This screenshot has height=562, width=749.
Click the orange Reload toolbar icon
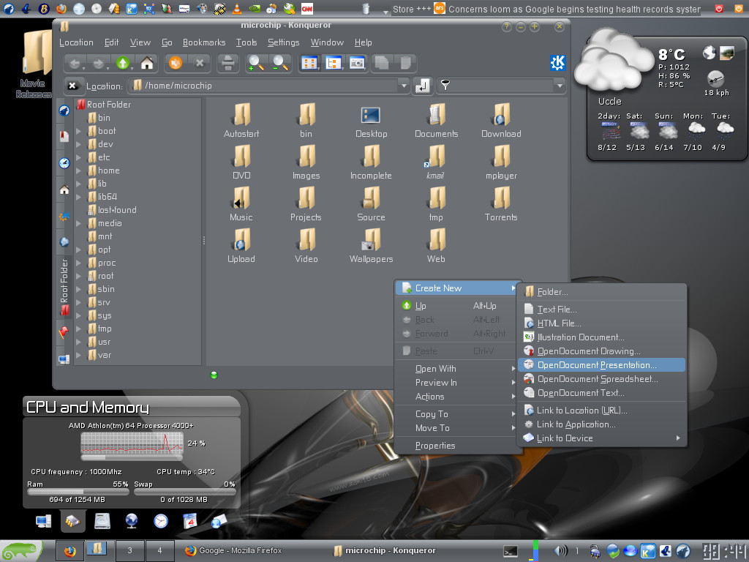pos(176,63)
